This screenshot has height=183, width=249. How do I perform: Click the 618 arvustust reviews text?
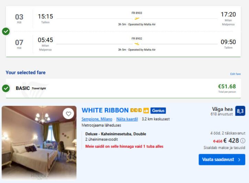point(222,114)
